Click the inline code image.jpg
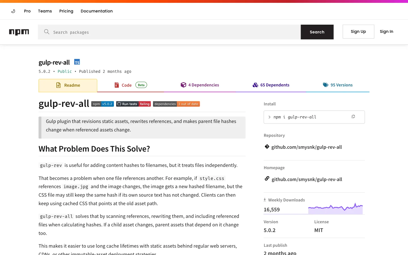 [x=76, y=186]
